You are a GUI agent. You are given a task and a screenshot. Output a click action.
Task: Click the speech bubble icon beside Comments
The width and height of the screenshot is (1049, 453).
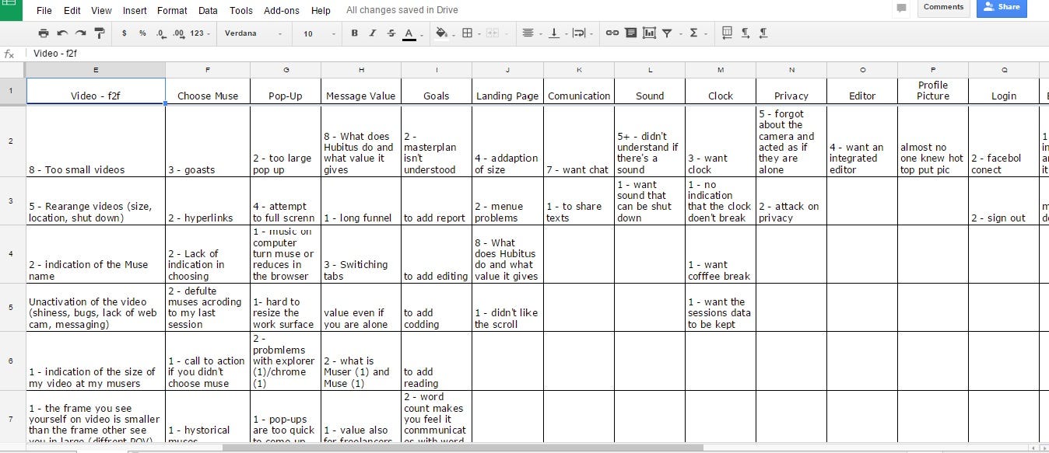click(901, 8)
